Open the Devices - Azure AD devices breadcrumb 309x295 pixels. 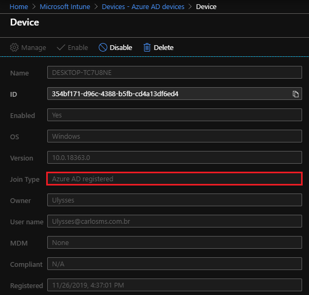143,7
